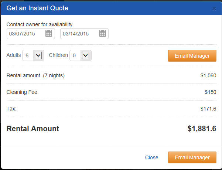Viewport: 222px width, 170px height.
Task: Click the 03/14/2015 check-out date field
Action: (x=84, y=34)
